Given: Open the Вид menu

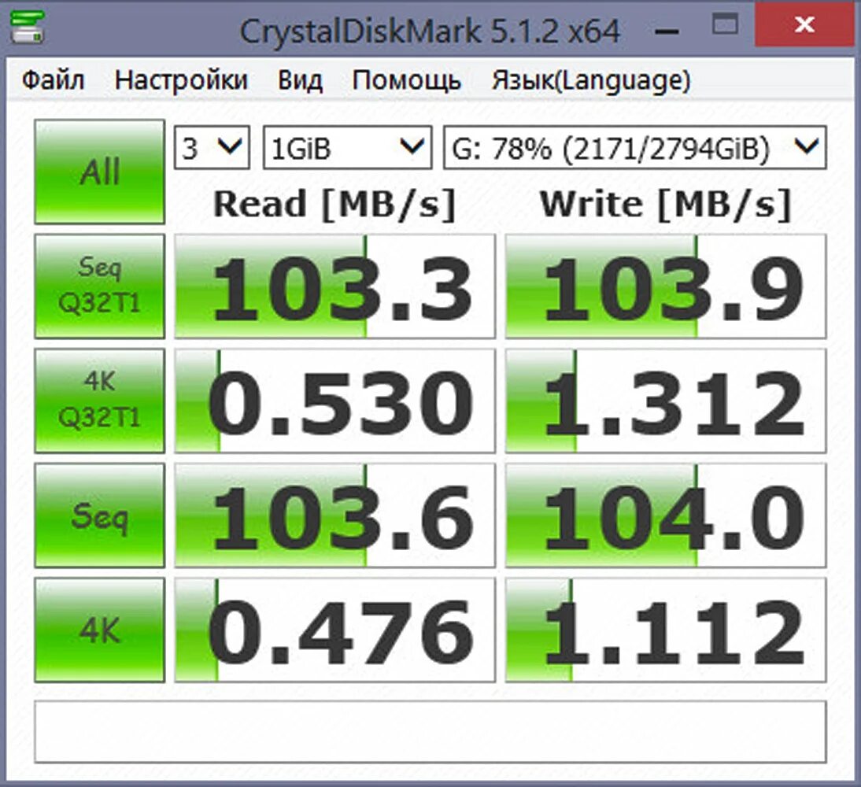Looking at the screenshot, I should 301,80.
